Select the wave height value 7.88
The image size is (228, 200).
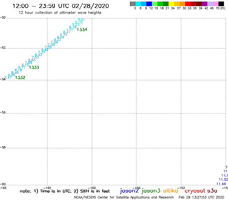click(x=28, y=62)
